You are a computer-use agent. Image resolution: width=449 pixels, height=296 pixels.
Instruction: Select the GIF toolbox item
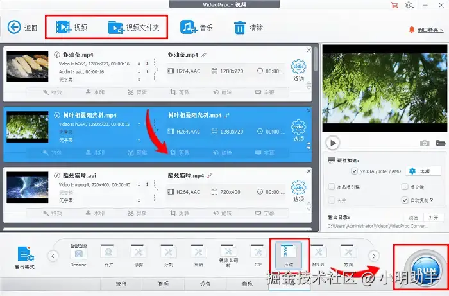[258, 256]
